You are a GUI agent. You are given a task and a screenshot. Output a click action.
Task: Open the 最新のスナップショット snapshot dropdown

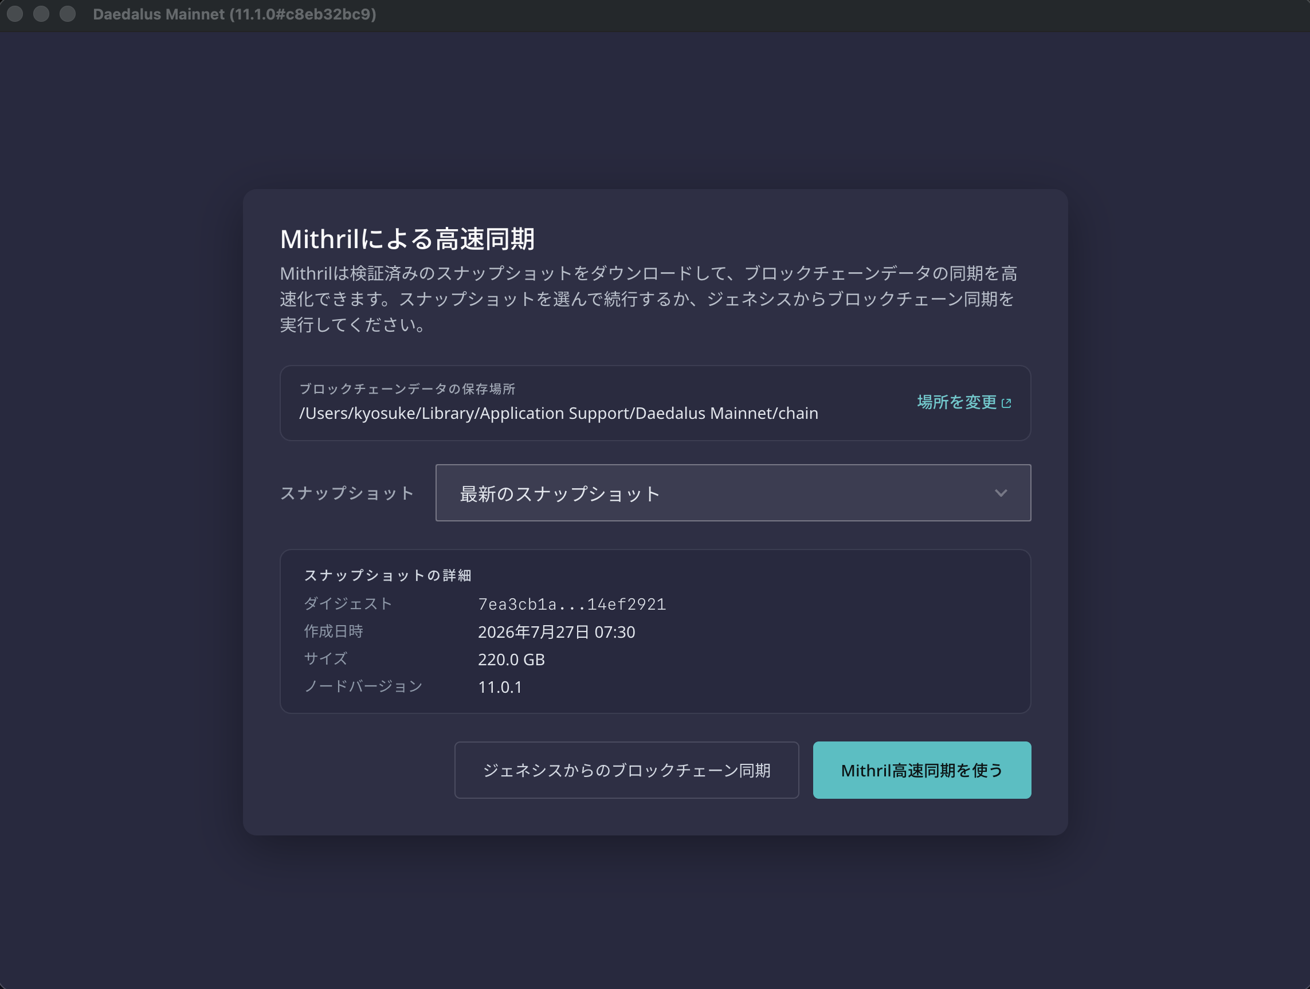click(x=733, y=493)
